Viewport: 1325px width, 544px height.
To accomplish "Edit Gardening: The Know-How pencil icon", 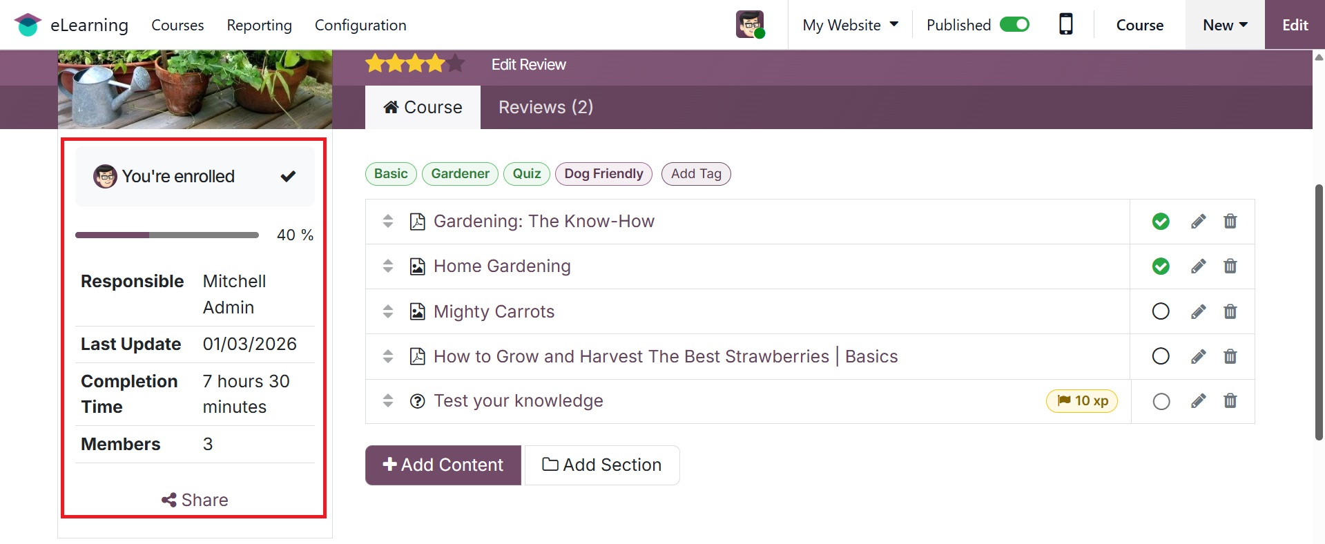I will coord(1198,222).
